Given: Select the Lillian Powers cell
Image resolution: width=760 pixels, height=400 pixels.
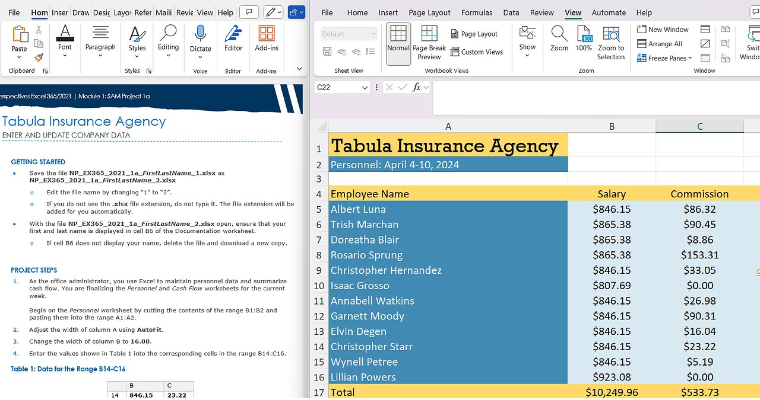Looking at the screenshot, I should (x=448, y=377).
